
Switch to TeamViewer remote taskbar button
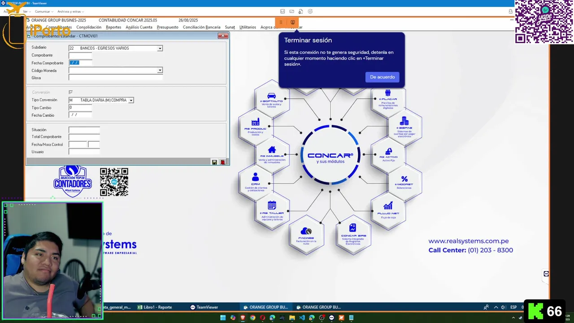point(204,307)
